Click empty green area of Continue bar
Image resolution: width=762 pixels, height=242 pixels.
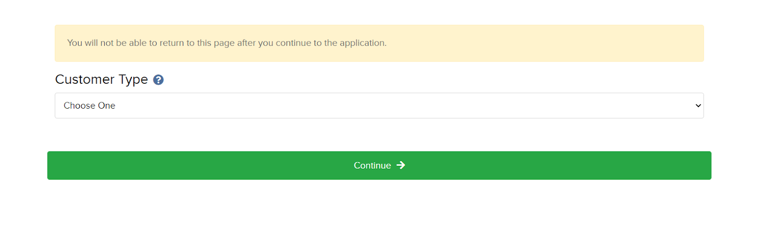coord(190,165)
